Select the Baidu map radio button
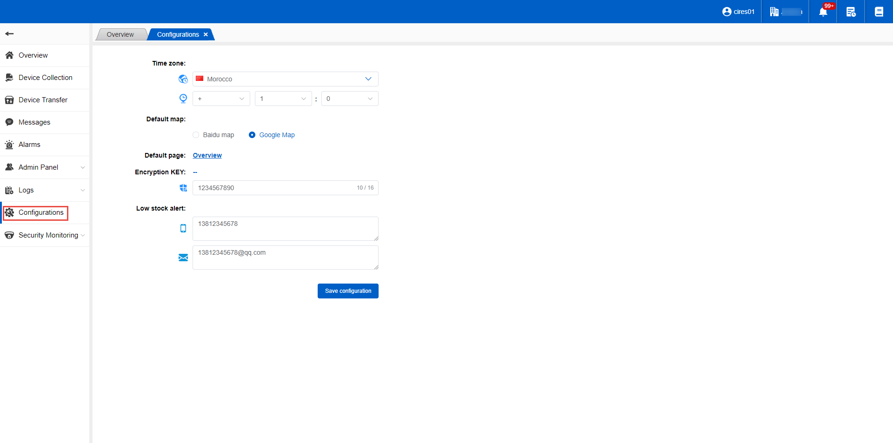This screenshot has height=443, width=893. point(196,135)
